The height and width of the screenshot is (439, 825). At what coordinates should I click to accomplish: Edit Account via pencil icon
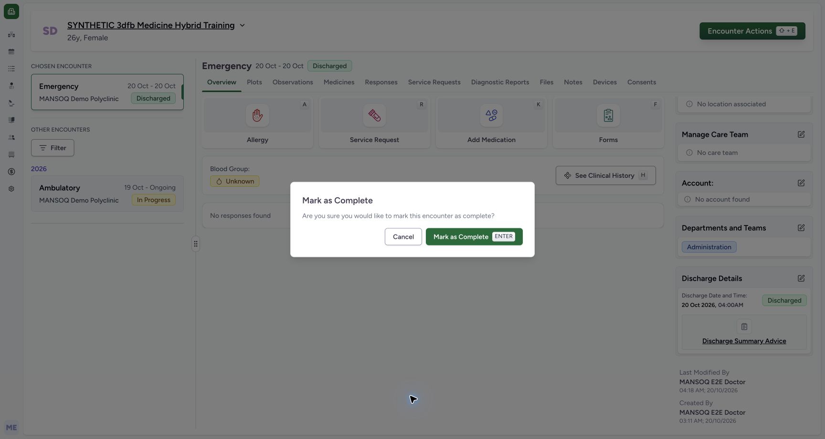coord(801,183)
